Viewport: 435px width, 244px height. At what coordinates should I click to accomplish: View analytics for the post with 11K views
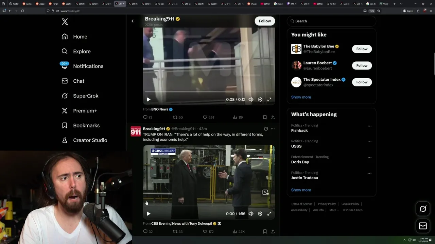pyautogui.click(x=238, y=117)
